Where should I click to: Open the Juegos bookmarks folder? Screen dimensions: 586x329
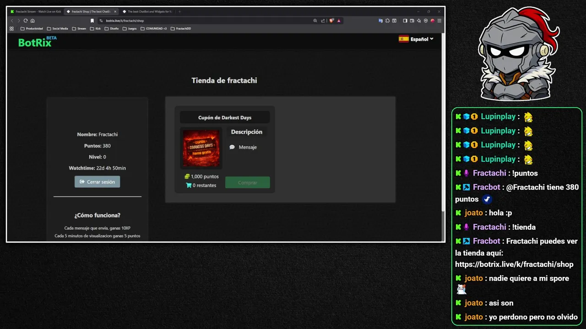(x=130, y=28)
